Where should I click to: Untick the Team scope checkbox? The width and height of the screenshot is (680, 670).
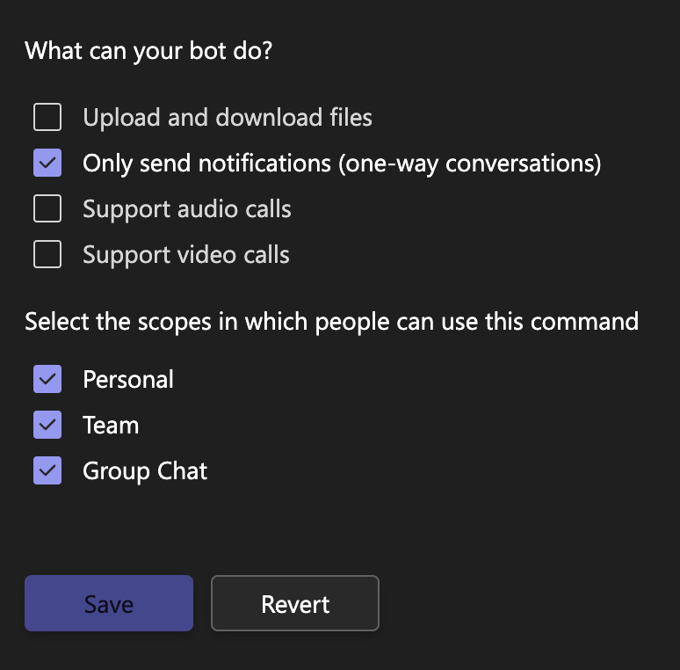tap(47, 425)
